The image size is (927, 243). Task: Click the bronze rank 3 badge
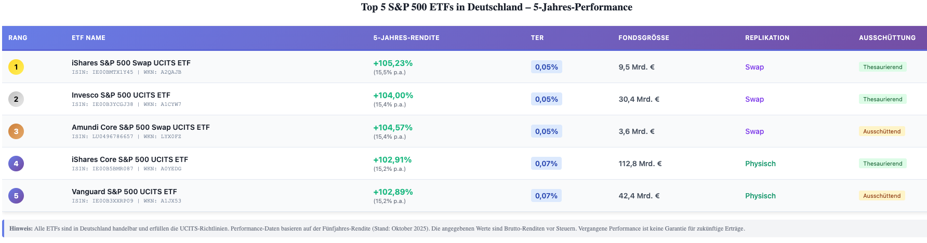pyautogui.click(x=16, y=131)
